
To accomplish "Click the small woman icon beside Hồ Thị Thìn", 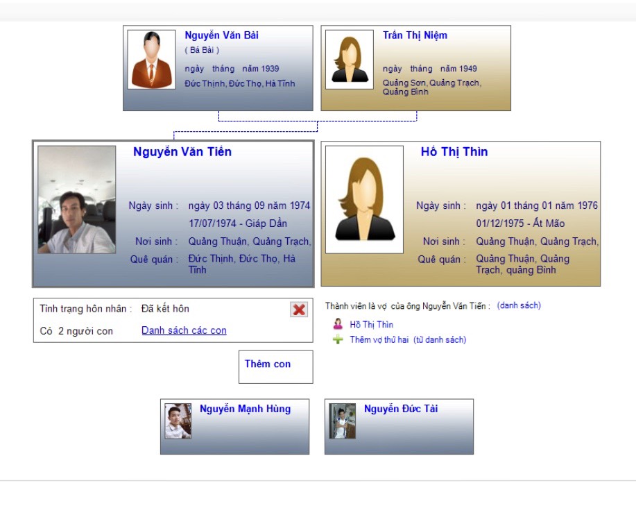I will pos(338,324).
